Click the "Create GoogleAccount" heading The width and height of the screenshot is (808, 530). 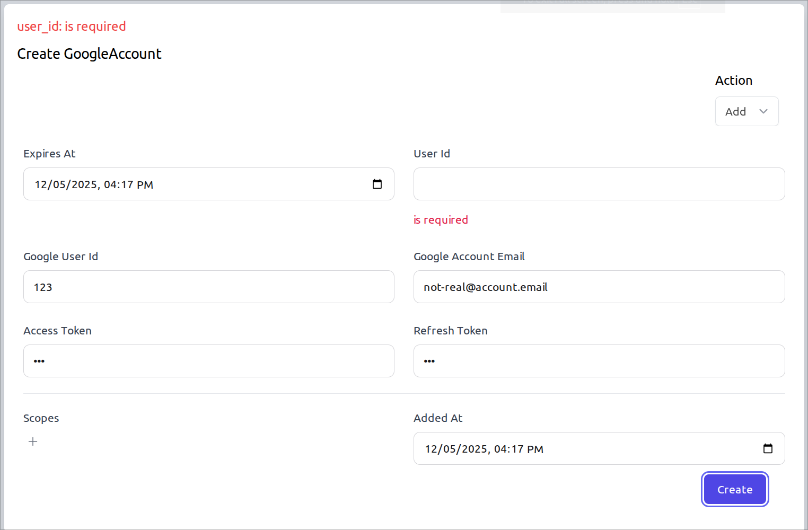(x=89, y=54)
